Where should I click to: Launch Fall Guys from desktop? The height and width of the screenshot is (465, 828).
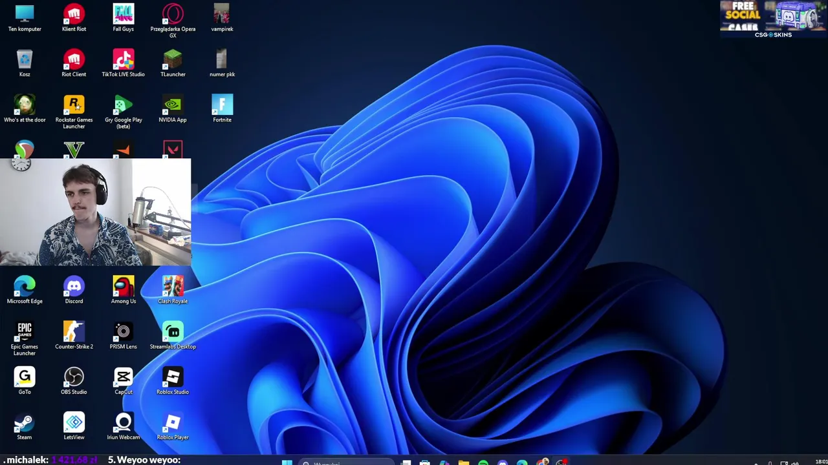tap(123, 18)
